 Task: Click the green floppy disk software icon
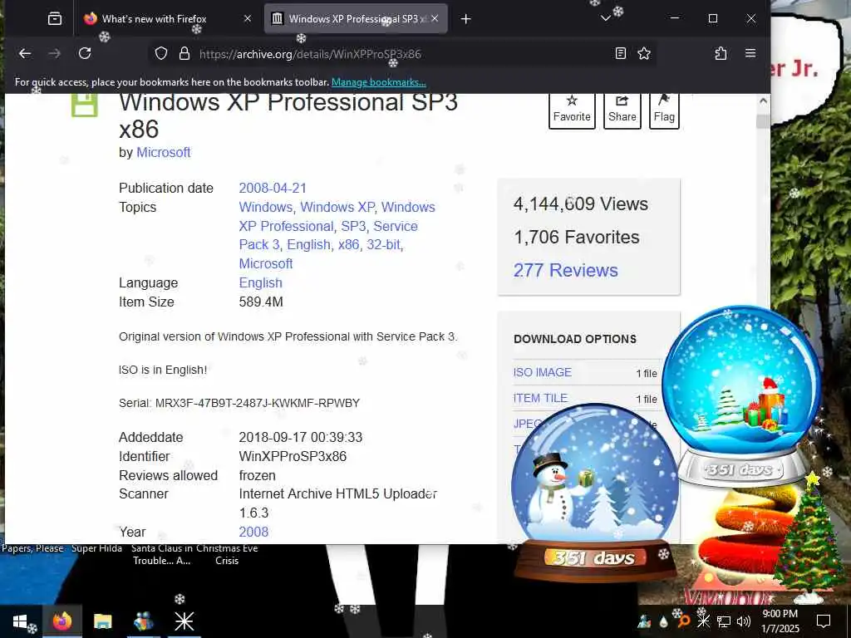[85, 105]
